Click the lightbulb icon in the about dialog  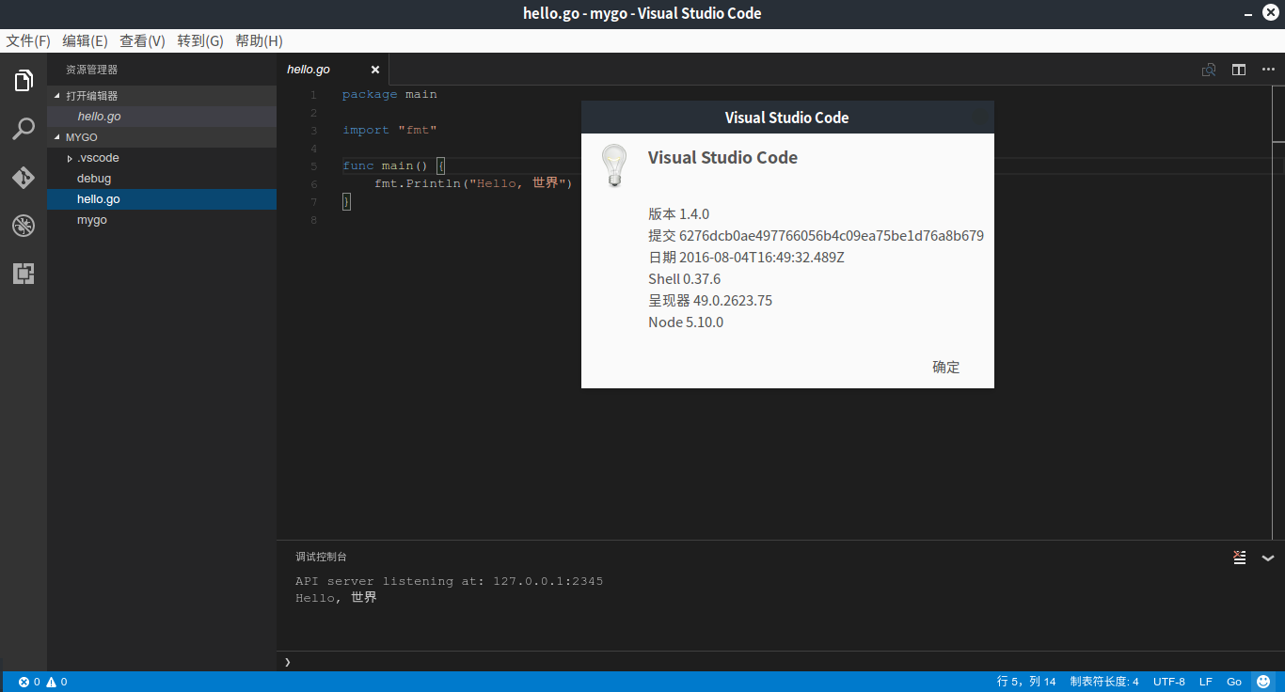pos(614,165)
